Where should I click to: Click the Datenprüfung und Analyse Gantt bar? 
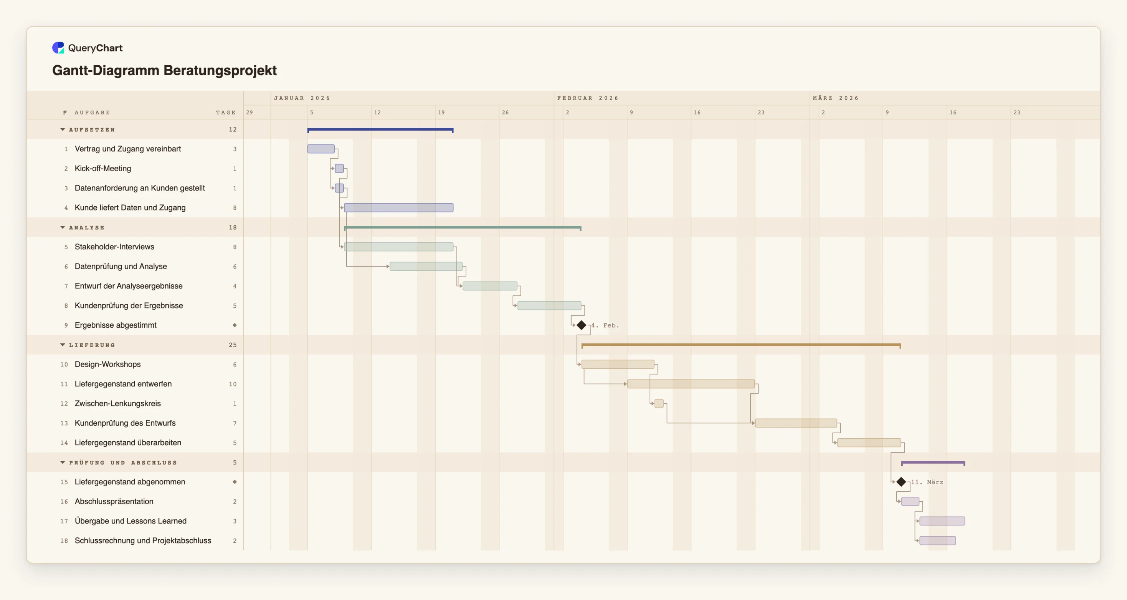click(x=426, y=266)
